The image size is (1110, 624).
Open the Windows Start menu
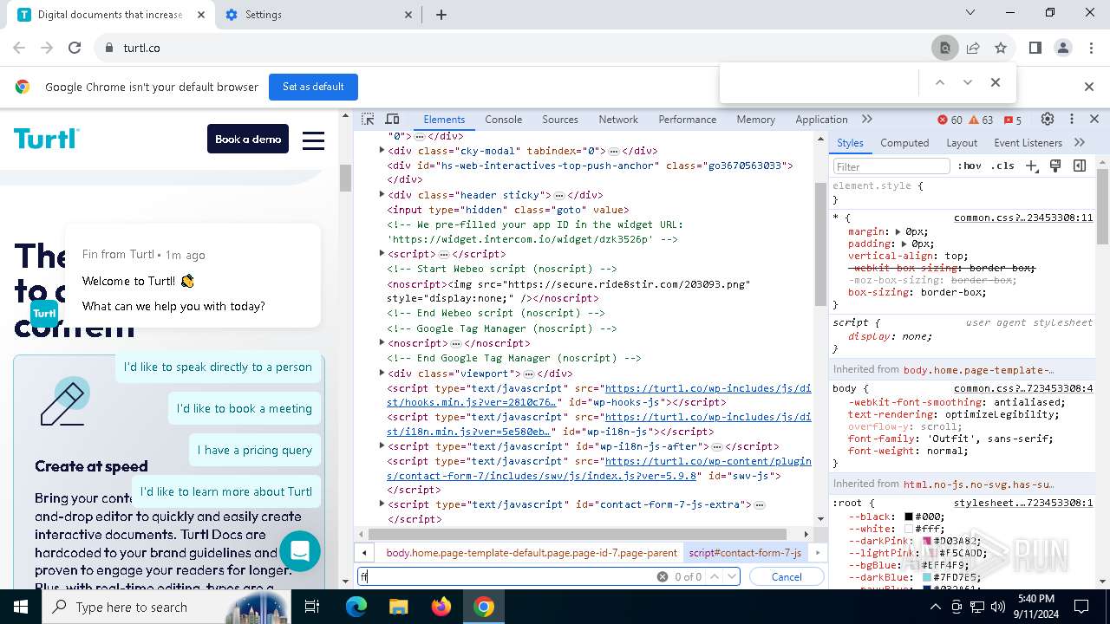point(21,607)
